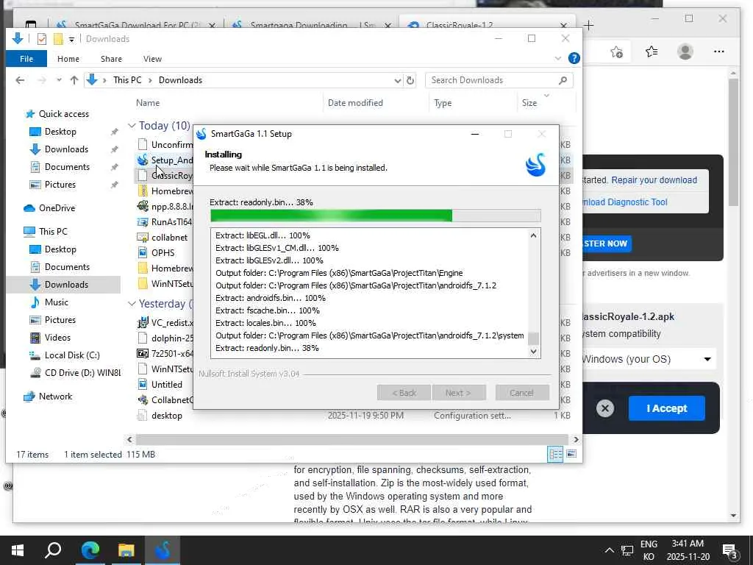
Task: Sort by the Size column header
Action: tap(529, 103)
